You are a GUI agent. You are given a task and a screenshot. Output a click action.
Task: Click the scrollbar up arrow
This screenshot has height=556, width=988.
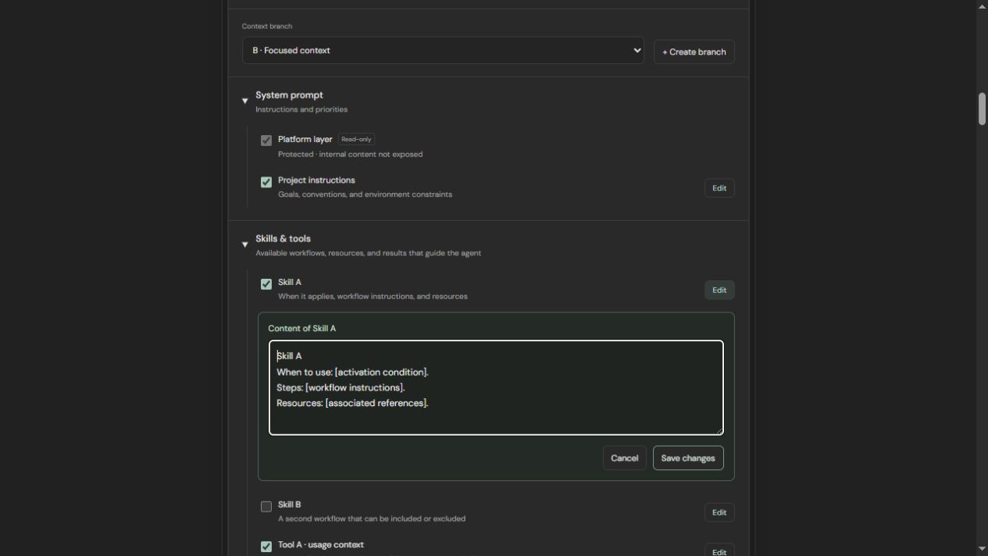coord(982,6)
